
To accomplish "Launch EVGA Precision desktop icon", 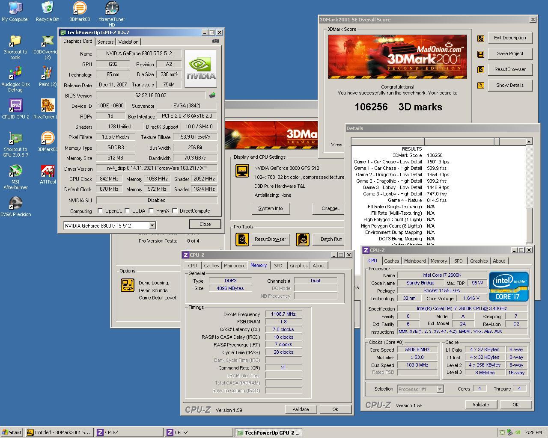I will (15, 207).
